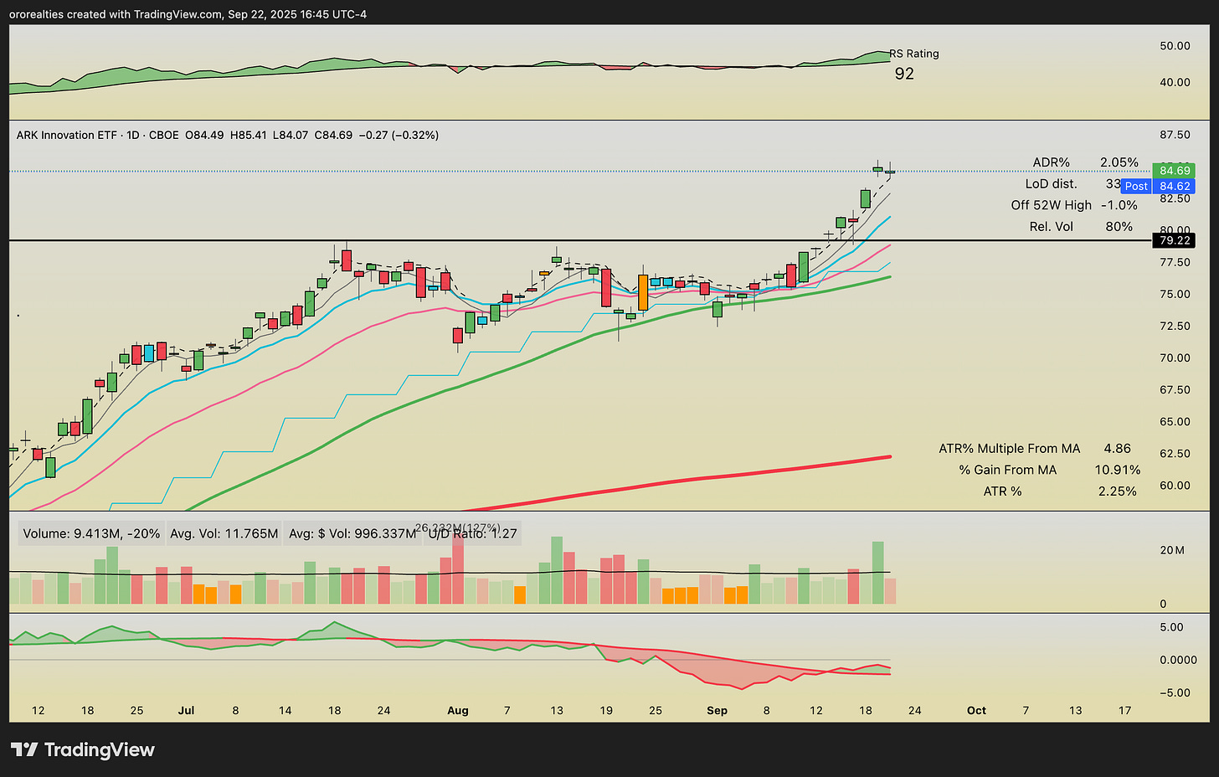Click the U/D Ratio 1.27 label
The height and width of the screenshot is (777, 1219).
pos(473,533)
